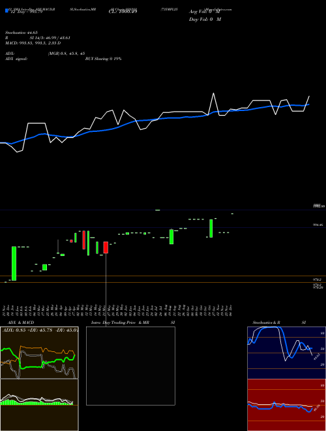The width and height of the screenshot is (326, 431).
Task: Click the 'Intra Day Trading Price & MR' title
Action: pos(120,323)
